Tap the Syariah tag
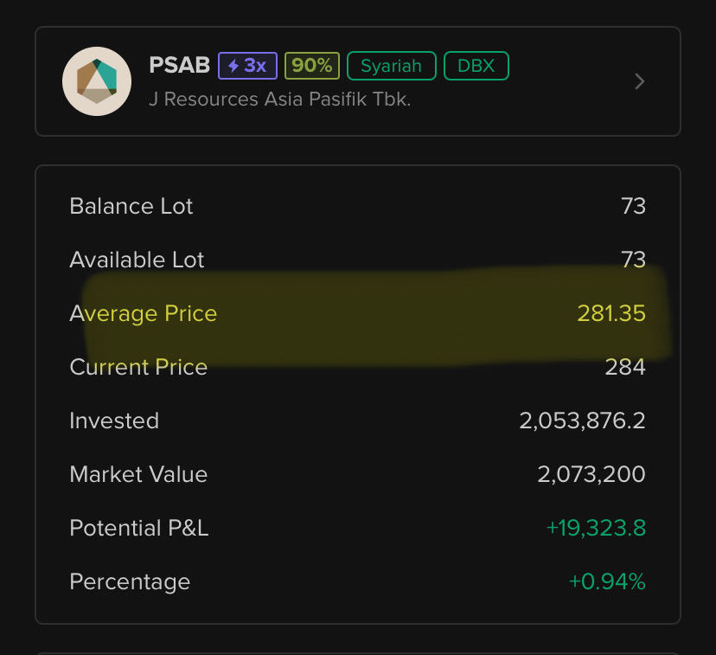 coord(392,66)
